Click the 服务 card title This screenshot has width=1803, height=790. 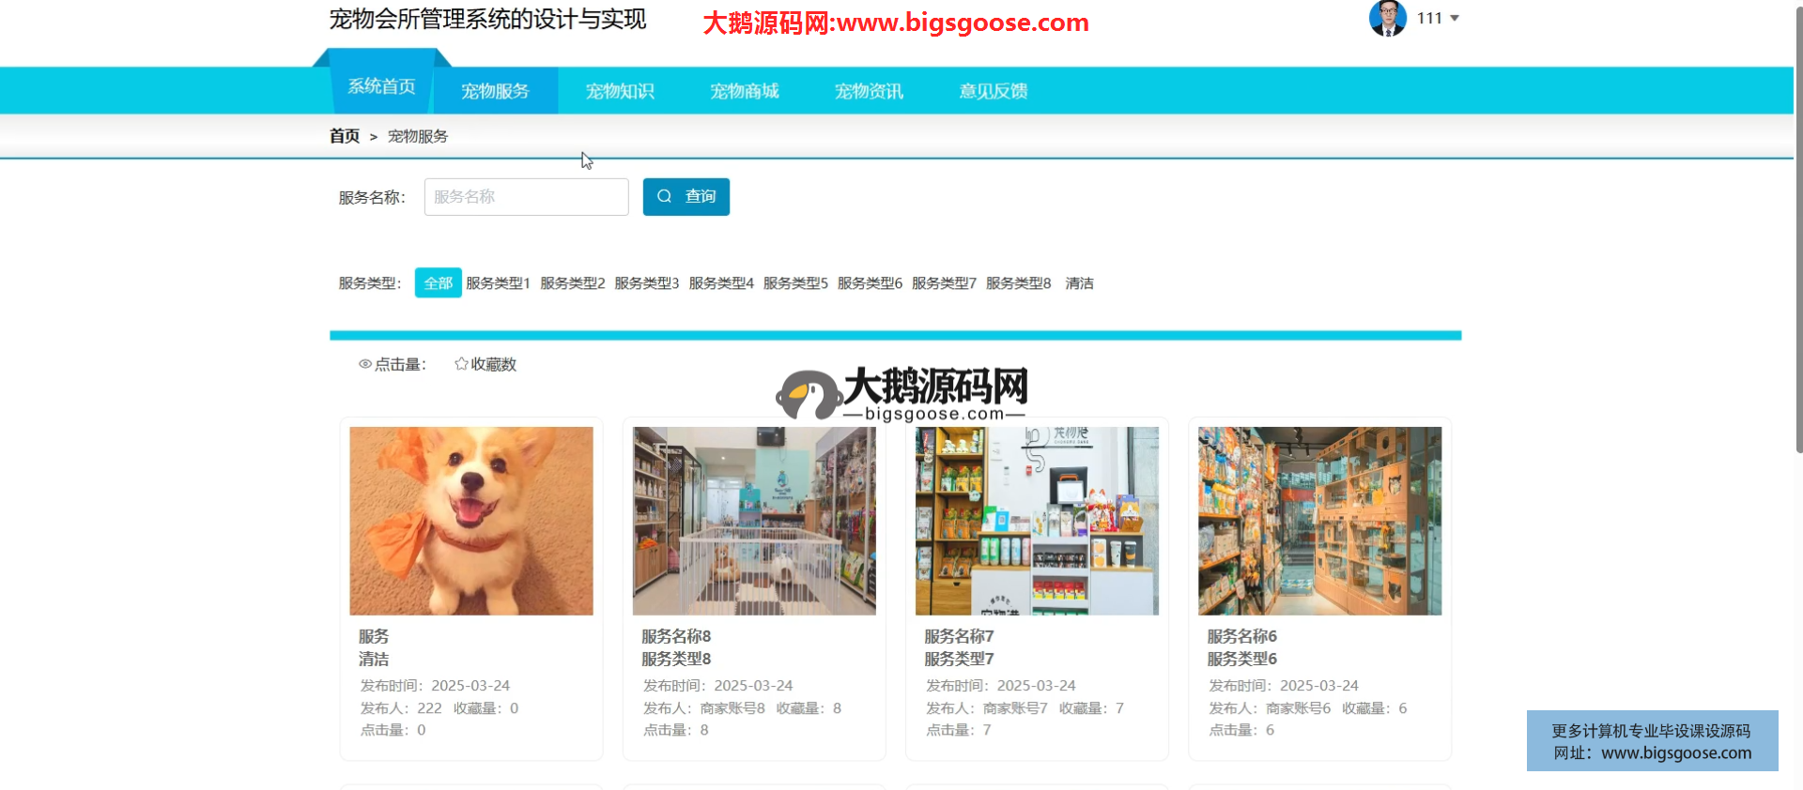click(x=374, y=636)
